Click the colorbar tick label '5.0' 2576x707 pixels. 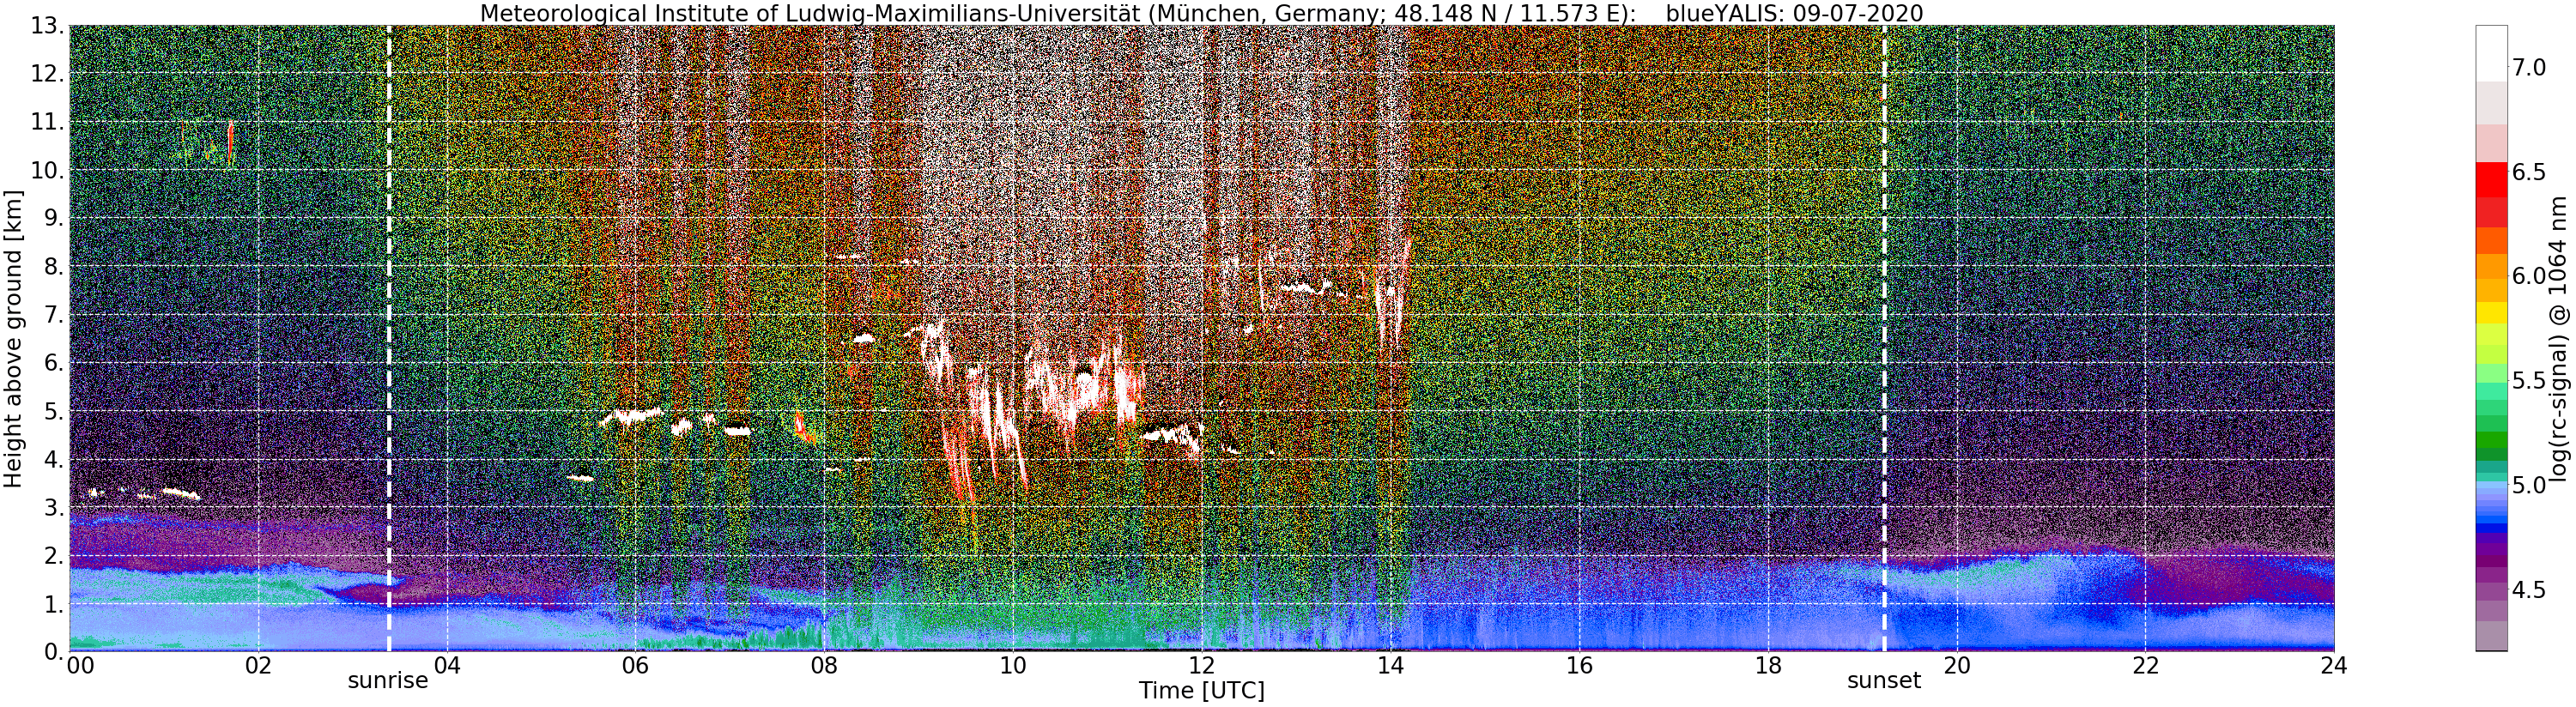2529,485
